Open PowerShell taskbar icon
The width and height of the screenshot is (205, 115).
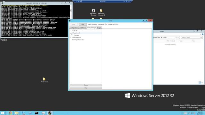click(30, 113)
